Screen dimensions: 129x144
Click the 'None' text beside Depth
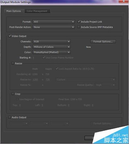88,47
